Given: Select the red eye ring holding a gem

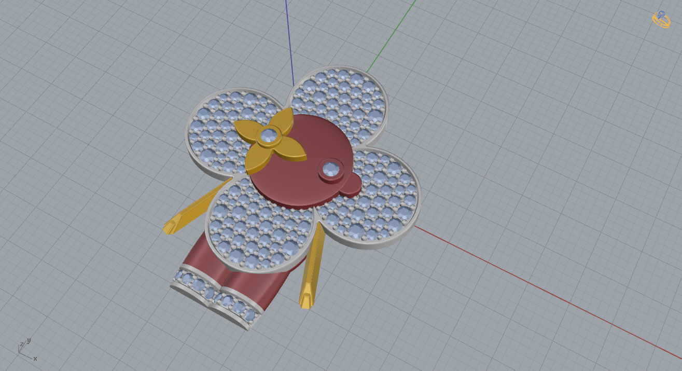Looking at the screenshot, I should [x=330, y=170].
